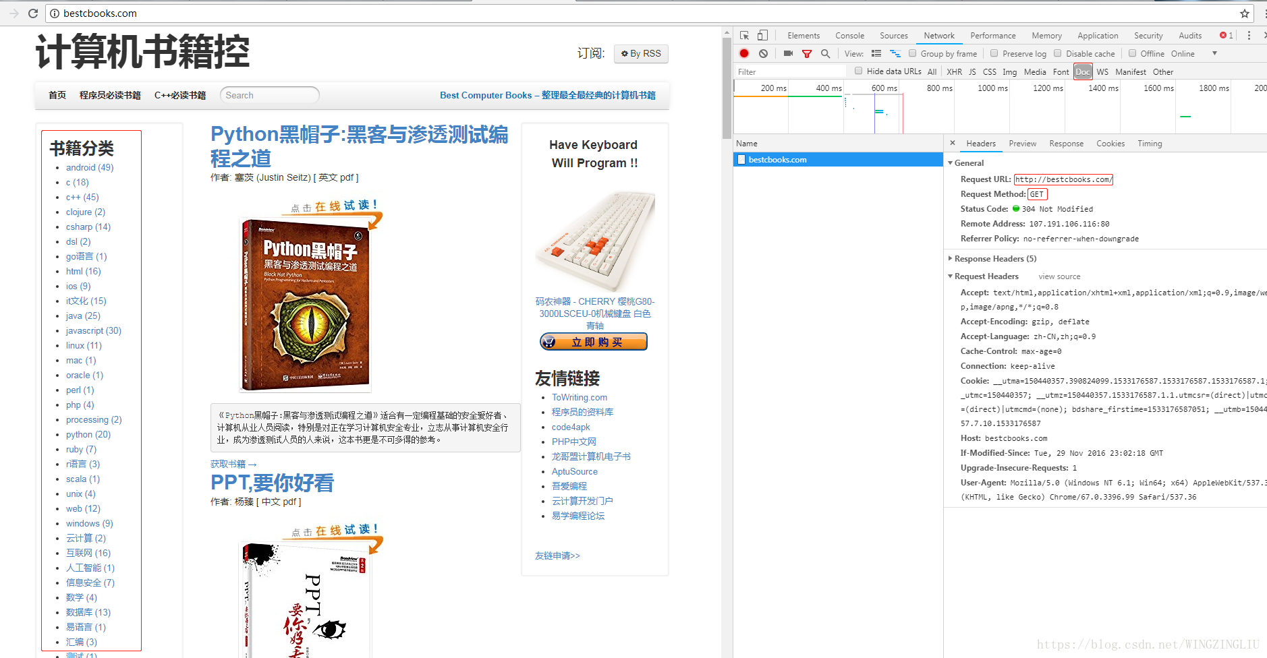Click the shopping cart buy-now button

pyautogui.click(x=594, y=342)
